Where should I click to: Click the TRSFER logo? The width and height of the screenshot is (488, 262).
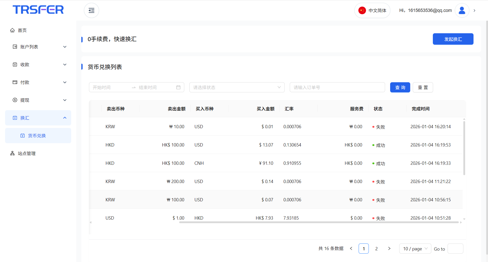point(38,10)
